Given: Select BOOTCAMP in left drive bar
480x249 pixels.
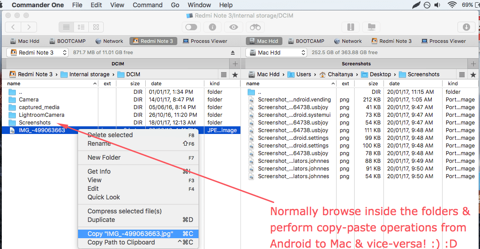Looking at the screenshot, I should click(x=68, y=41).
